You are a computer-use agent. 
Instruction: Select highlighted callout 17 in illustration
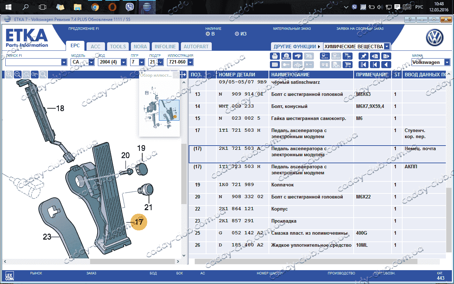[x=139, y=222]
